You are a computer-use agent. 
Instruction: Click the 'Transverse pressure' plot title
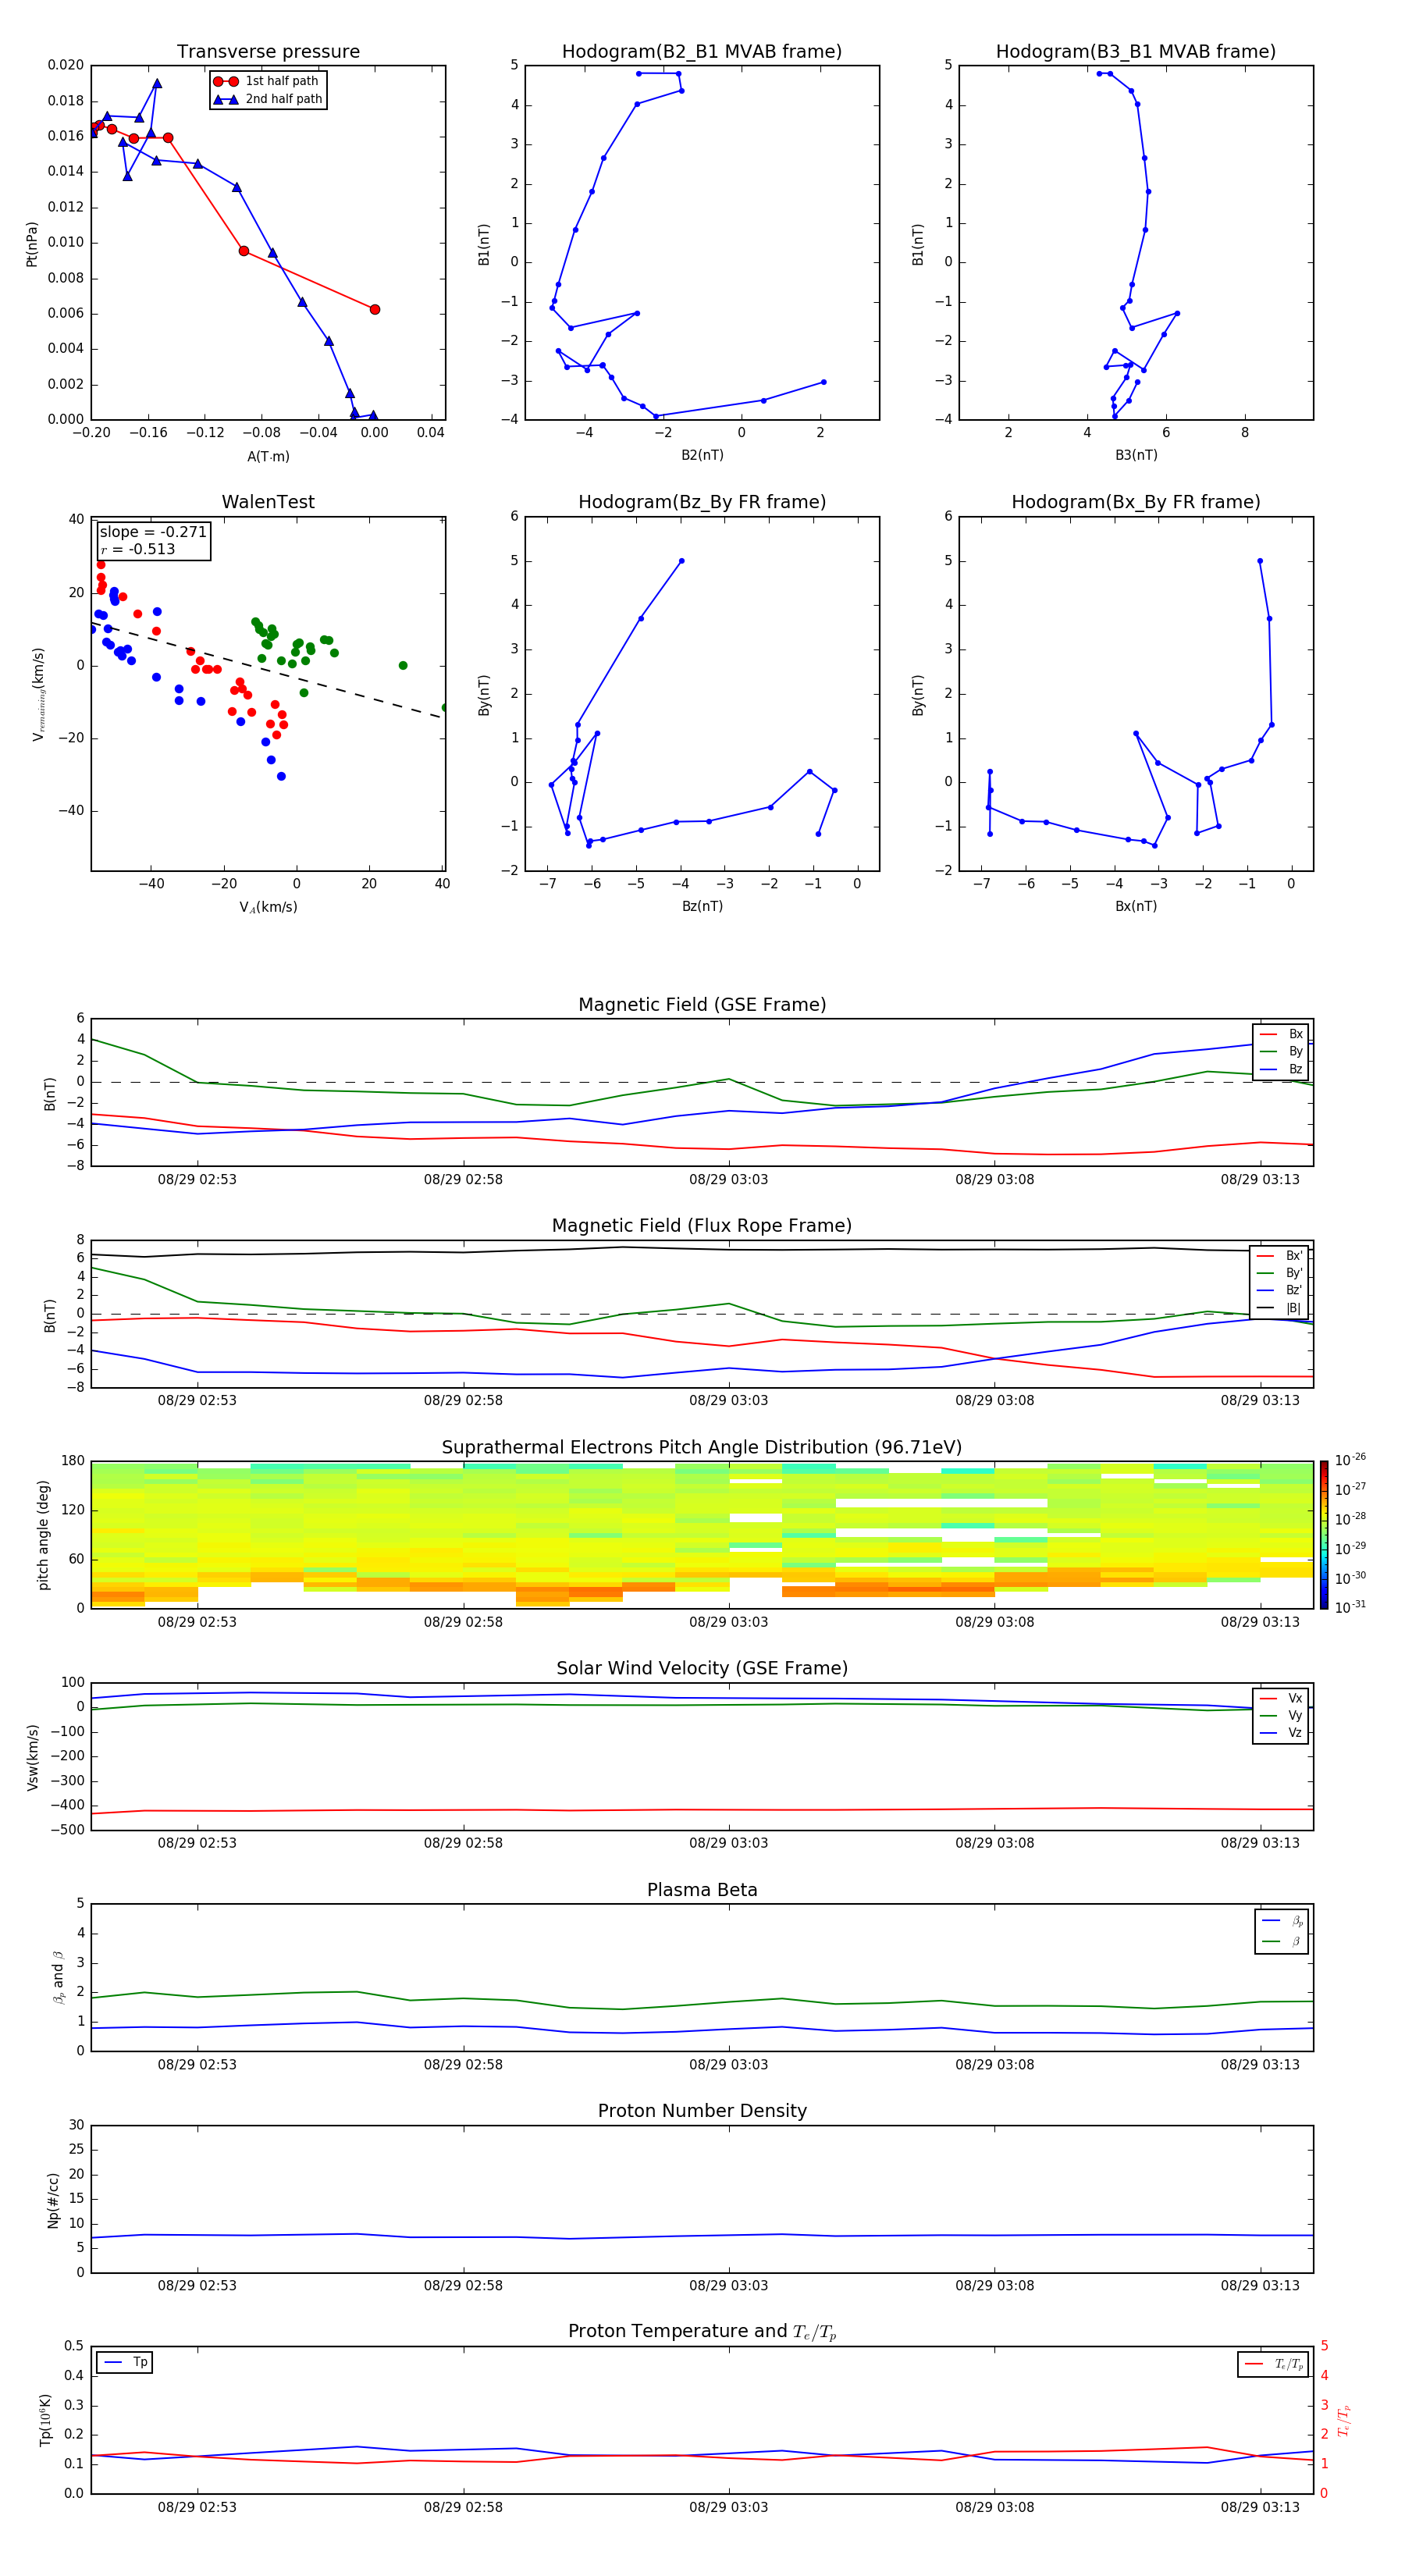pyautogui.click(x=268, y=52)
